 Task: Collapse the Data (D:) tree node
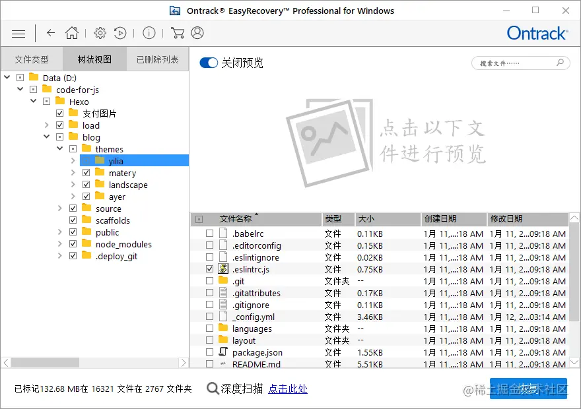(x=7, y=77)
